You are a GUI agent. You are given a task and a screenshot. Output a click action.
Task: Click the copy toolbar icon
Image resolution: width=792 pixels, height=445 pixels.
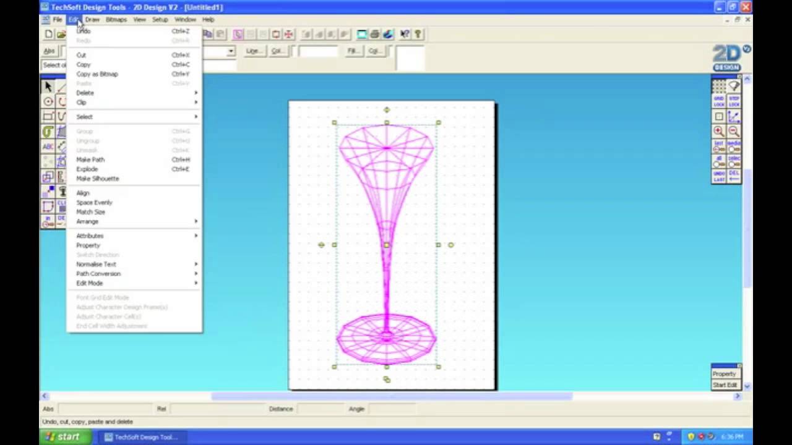[x=208, y=34]
